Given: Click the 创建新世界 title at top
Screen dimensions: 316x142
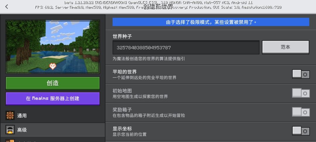Looking at the screenshot, I should pyautogui.click(x=158, y=7).
